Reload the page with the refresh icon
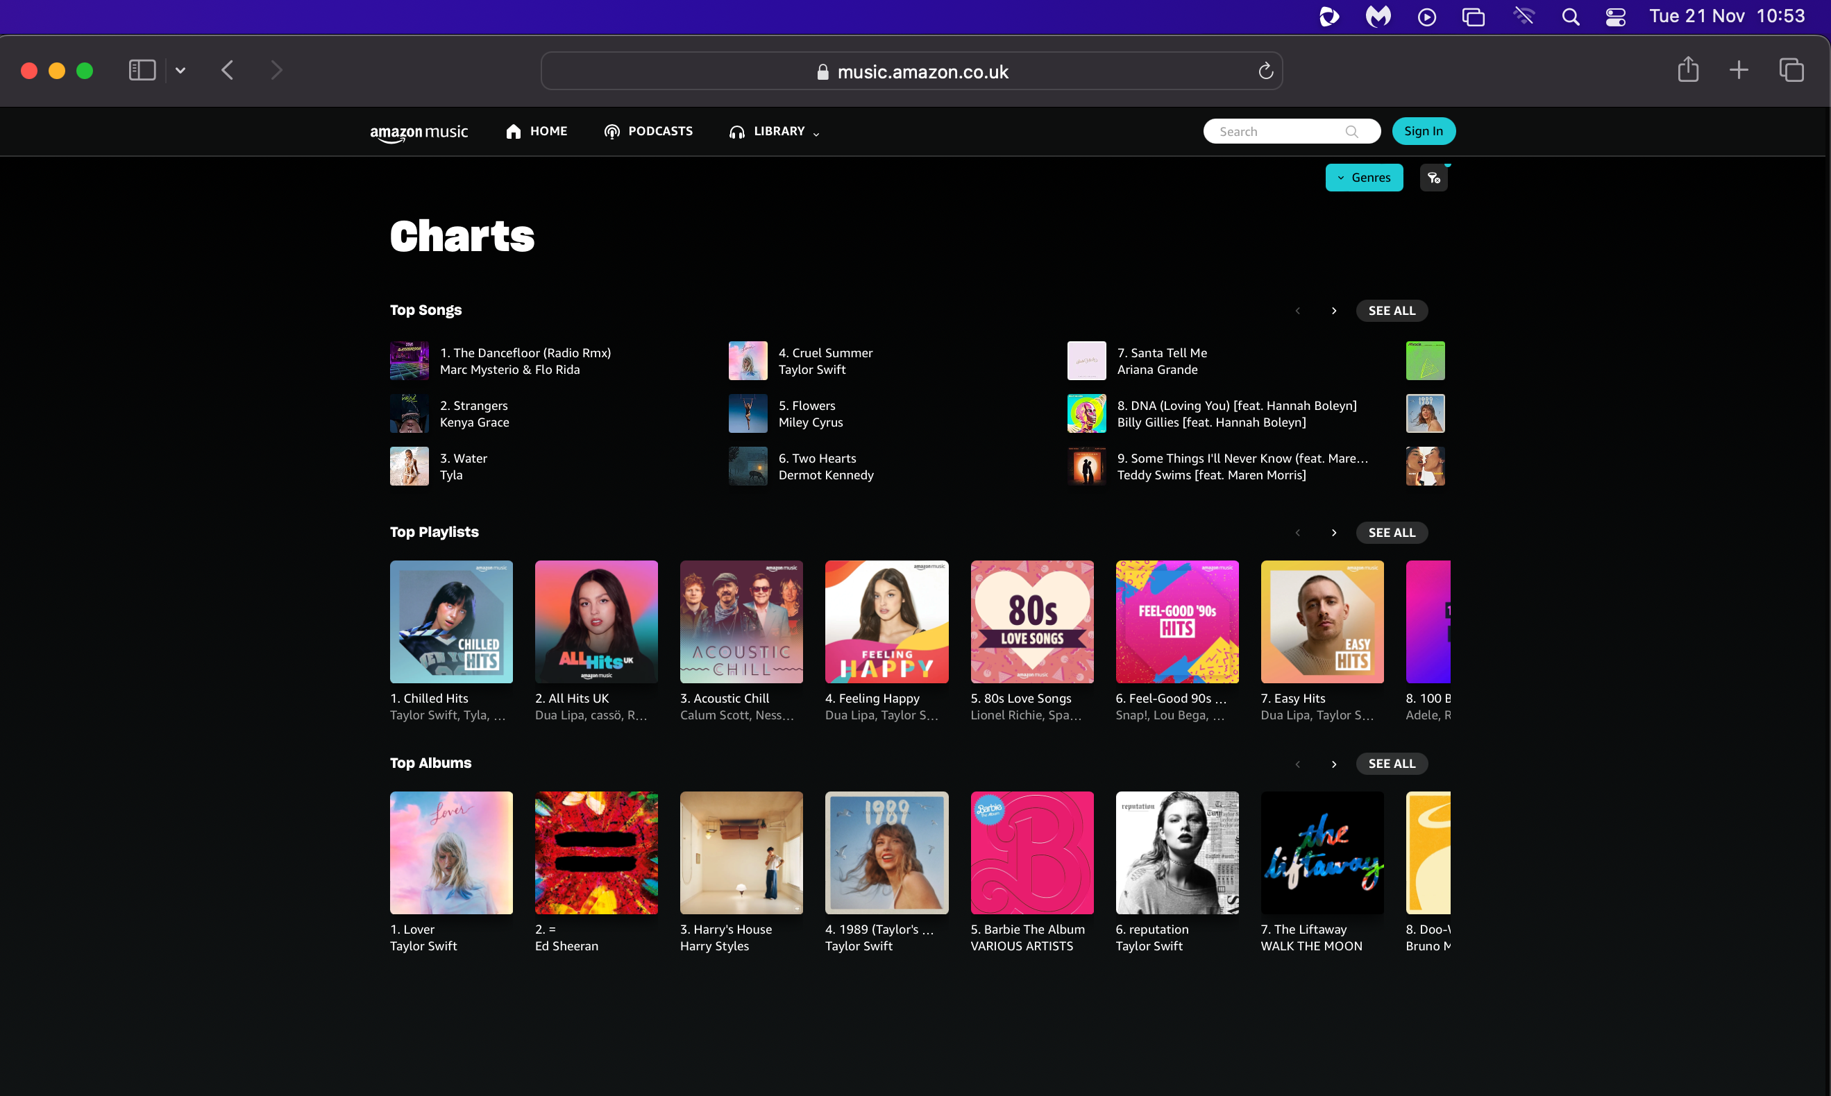This screenshot has height=1096, width=1831. [1265, 71]
